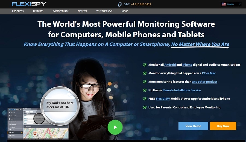Click 'No Matter Where You Are' text
Image resolution: width=246 pixels, height=142 pixels.
pos(200,44)
